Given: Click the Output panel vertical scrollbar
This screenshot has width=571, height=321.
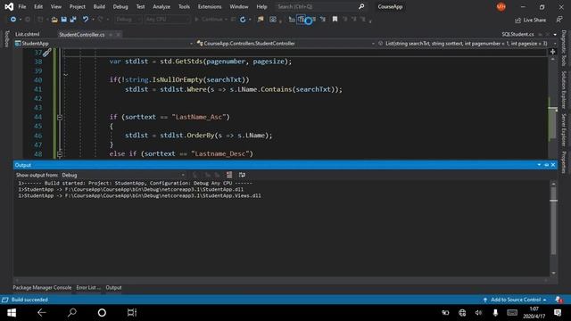Looking at the screenshot, I should (553, 228).
